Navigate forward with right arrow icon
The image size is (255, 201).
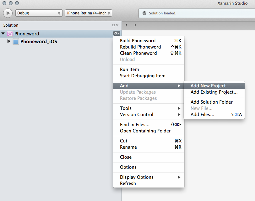tap(135, 25)
